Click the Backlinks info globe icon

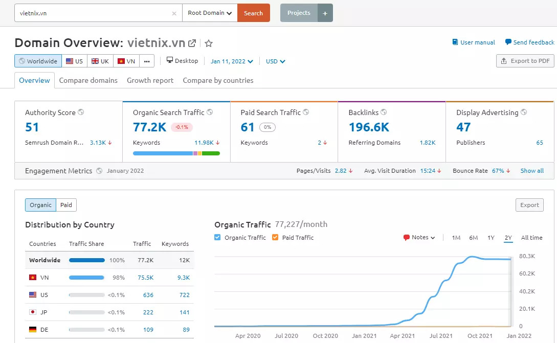[384, 112]
